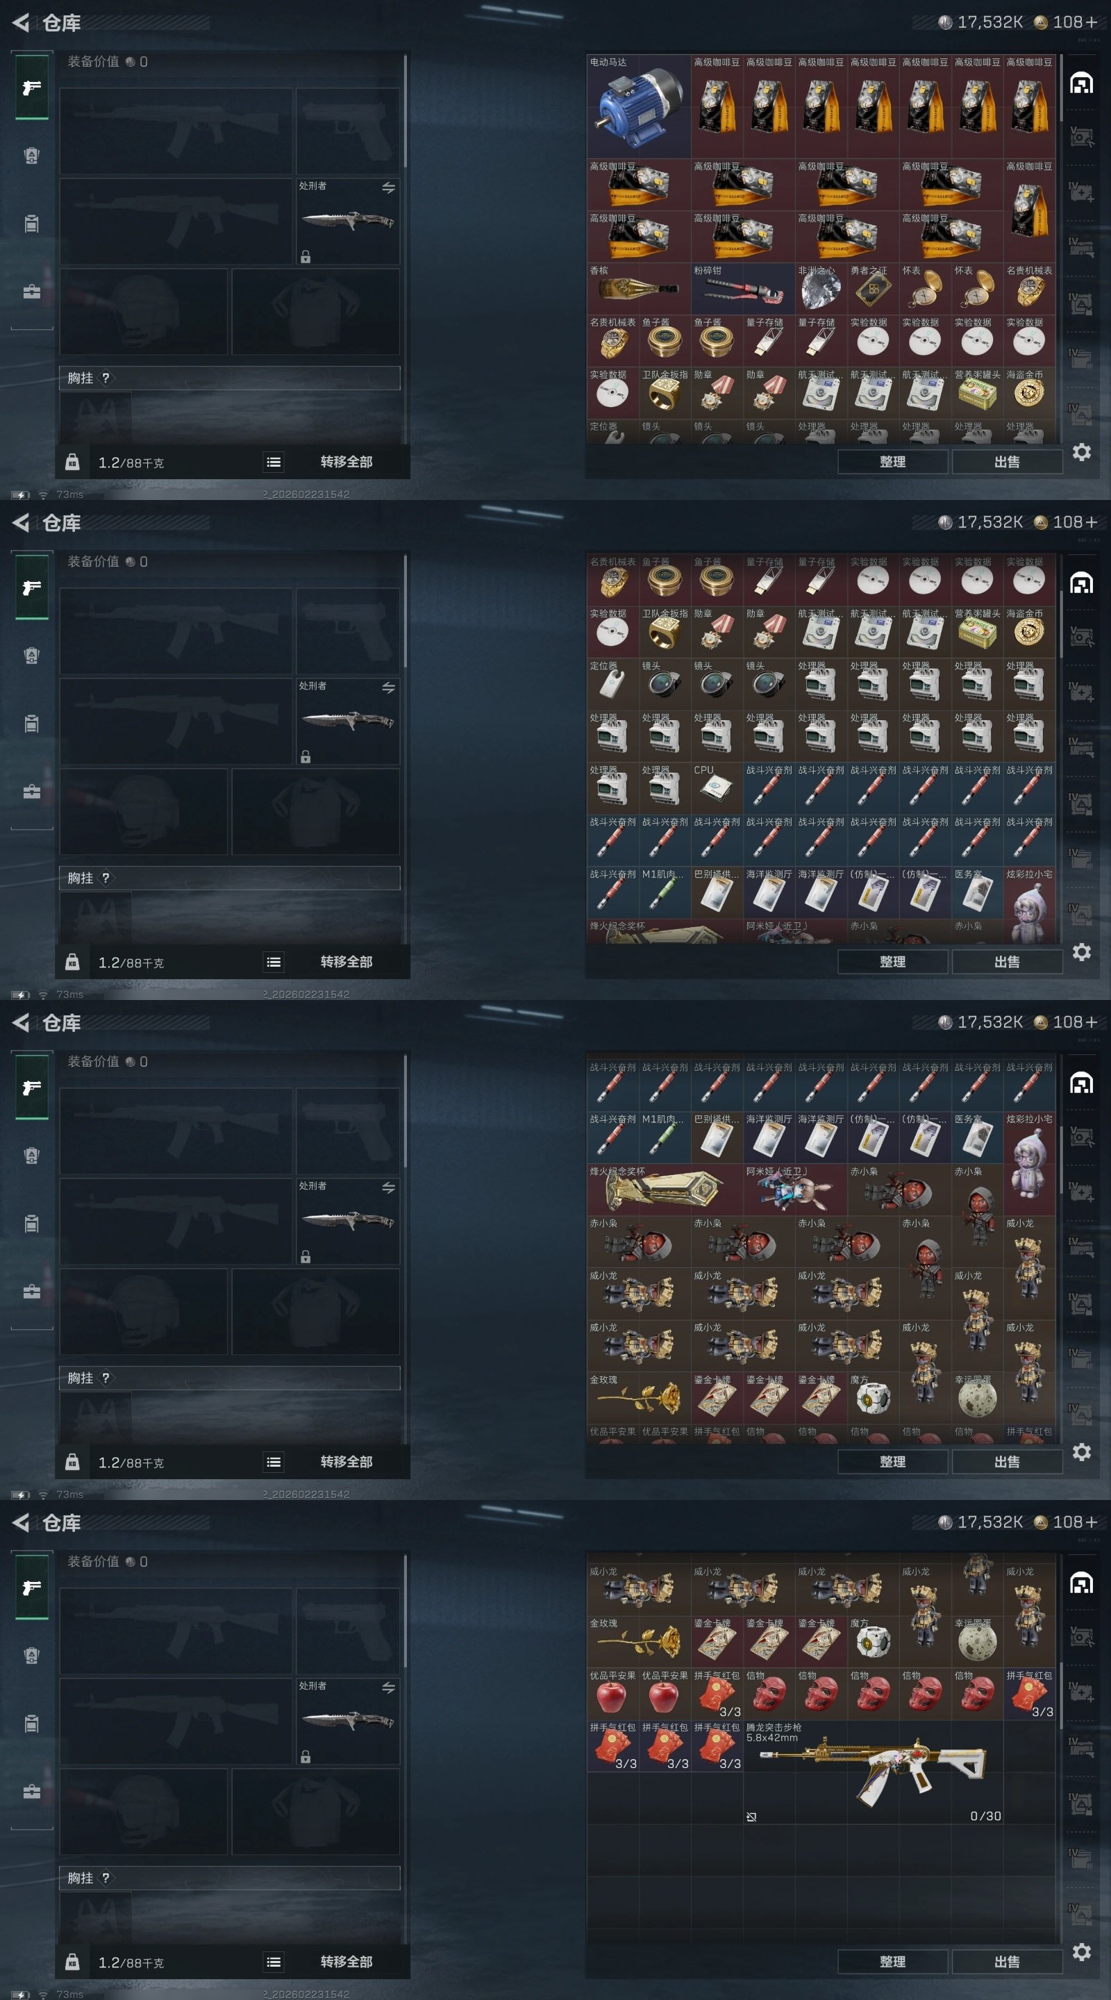1111x2000 pixels.
Task: Toggle the lock under 处刑者 knife beside CPU grid
Action: pyautogui.click(x=306, y=757)
